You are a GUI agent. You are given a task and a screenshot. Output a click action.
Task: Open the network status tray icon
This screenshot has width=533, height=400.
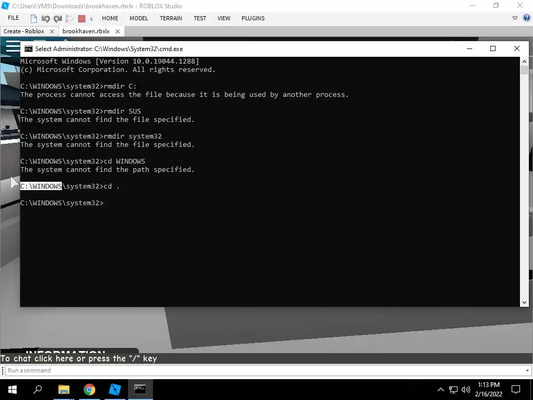(x=453, y=390)
